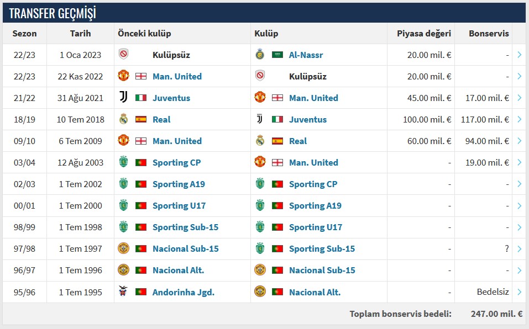Screen dimensions: 529x329
Task: Open the Andorinha Jgd. club link
Action: coord(183,292)
